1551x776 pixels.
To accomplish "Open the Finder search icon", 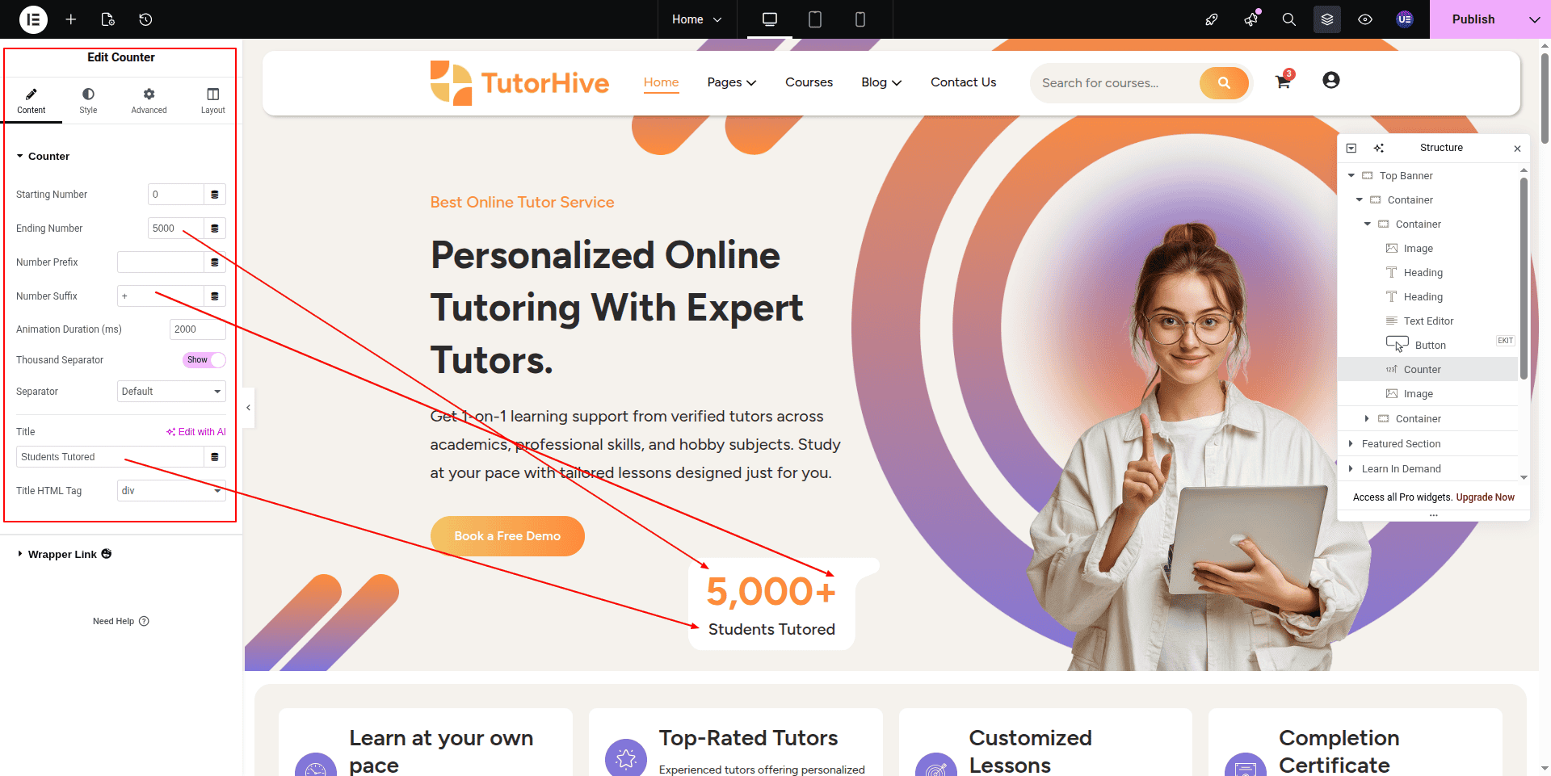I will (x=1289, y=19).
